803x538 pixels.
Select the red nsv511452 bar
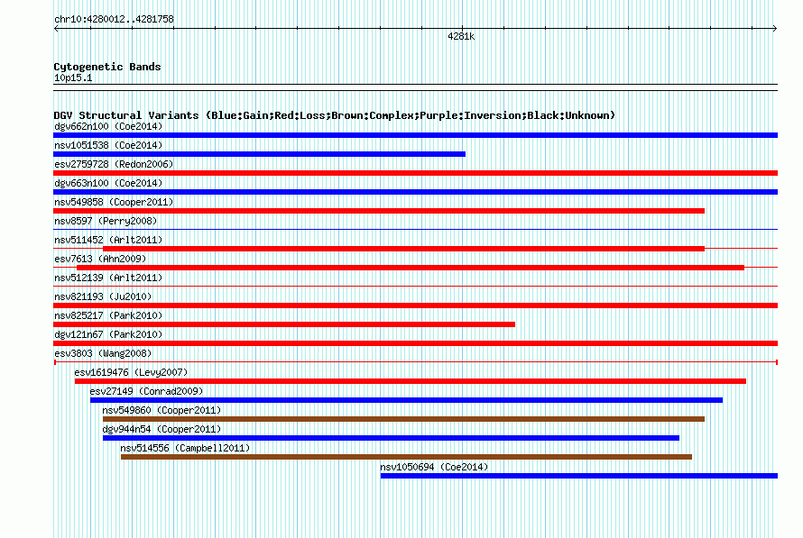(x=403, y=249)
